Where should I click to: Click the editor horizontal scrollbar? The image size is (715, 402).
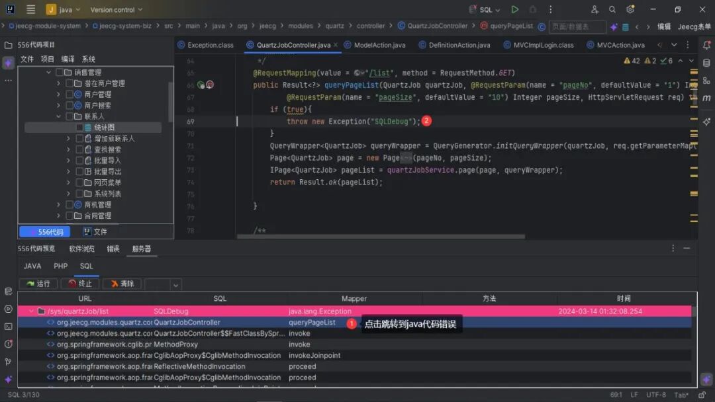(x=381, y=236)
